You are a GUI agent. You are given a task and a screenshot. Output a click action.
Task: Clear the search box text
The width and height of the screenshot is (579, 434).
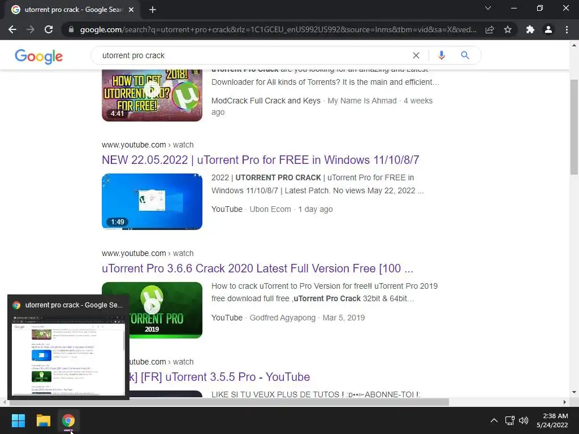pyautogui.click(x=416, y=55)
